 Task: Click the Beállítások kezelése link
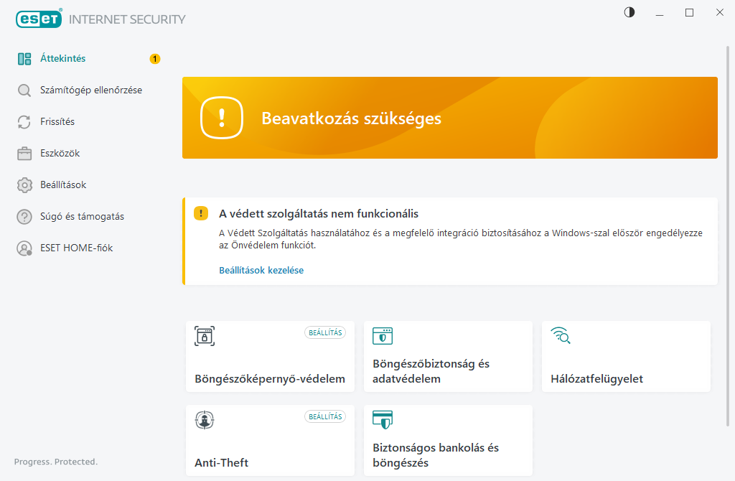pyautogui.click(x=261, y=270)
